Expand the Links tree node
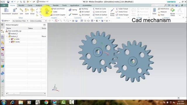The height and width of the screenshot is (105, 187). point(10,39)
